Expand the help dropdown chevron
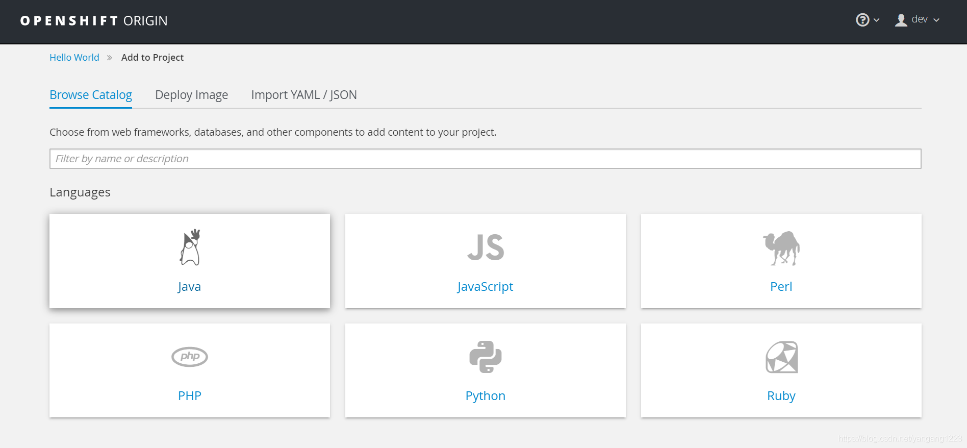967x448 pixels. click(x=877, y=20)
